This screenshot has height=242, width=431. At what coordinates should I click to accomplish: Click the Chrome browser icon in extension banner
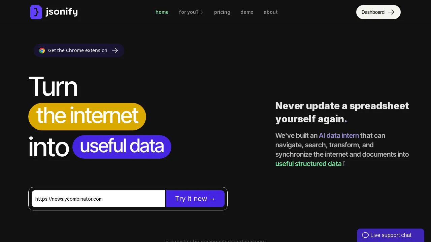tap(42, 50)
